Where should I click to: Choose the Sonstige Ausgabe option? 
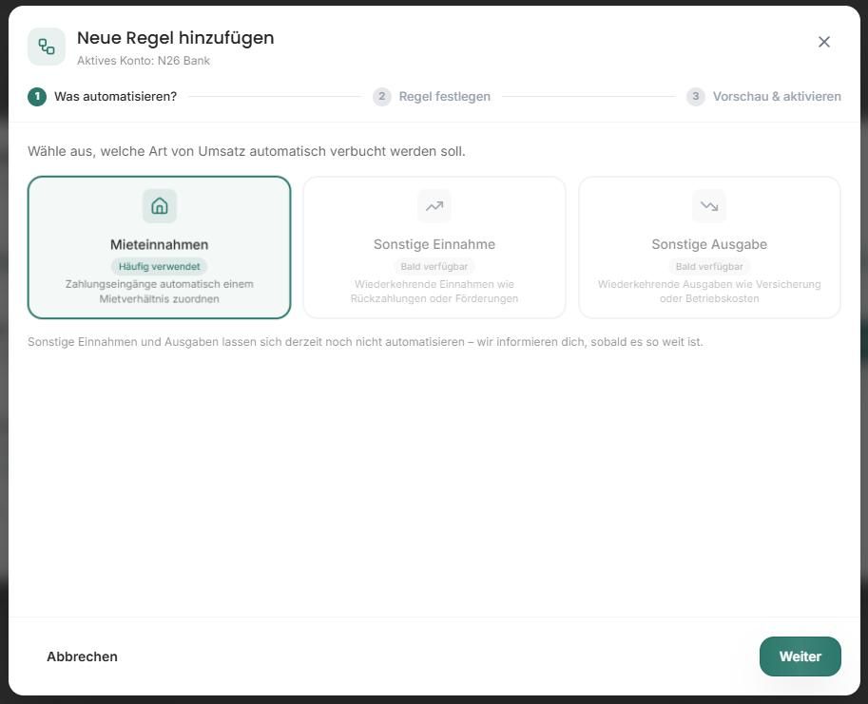(x=709, y=247)
